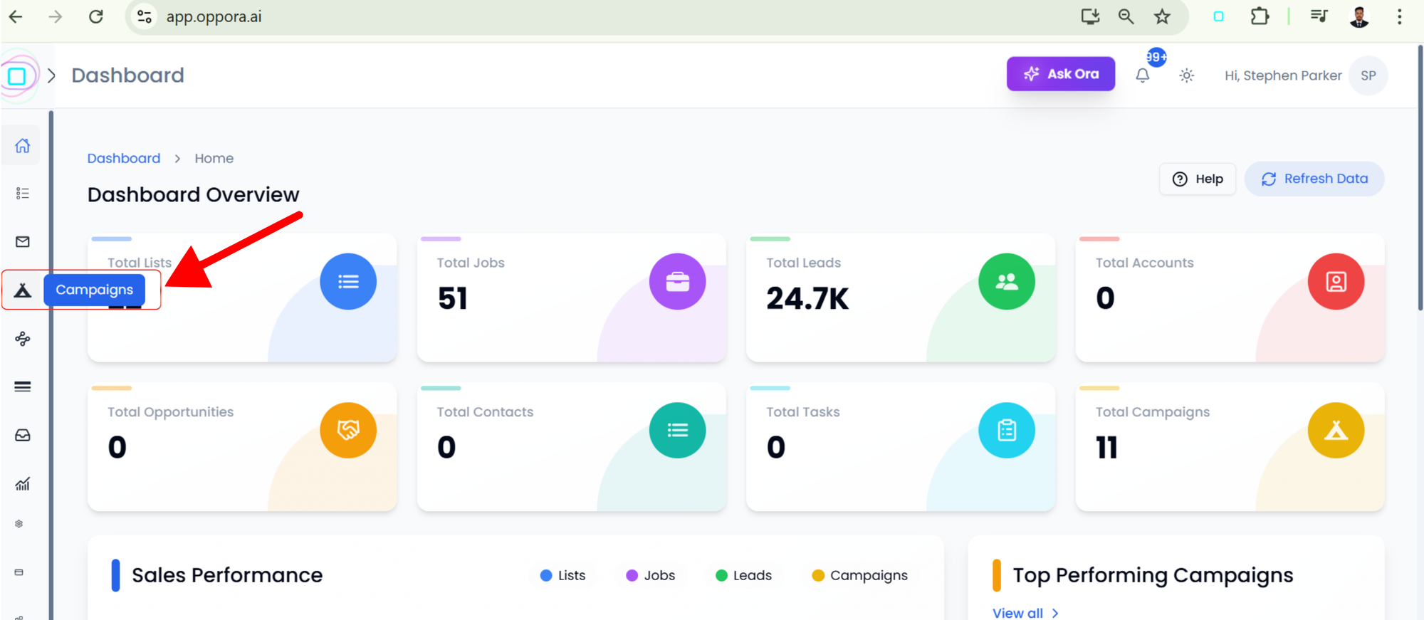Toggle the light/dark theme sun icon
Screen dimensions: 1424x620
[1186, 75]
